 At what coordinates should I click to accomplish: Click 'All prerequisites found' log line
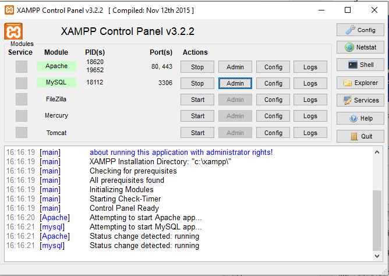coord(127,181)
